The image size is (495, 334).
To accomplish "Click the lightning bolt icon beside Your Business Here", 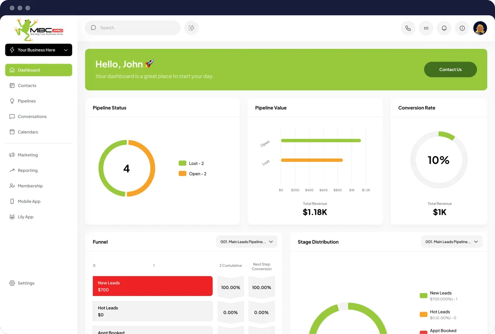I will [12, 50].
